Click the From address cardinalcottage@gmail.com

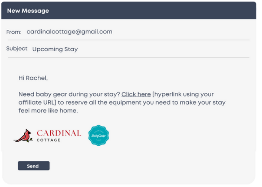(x=70, y=32)
